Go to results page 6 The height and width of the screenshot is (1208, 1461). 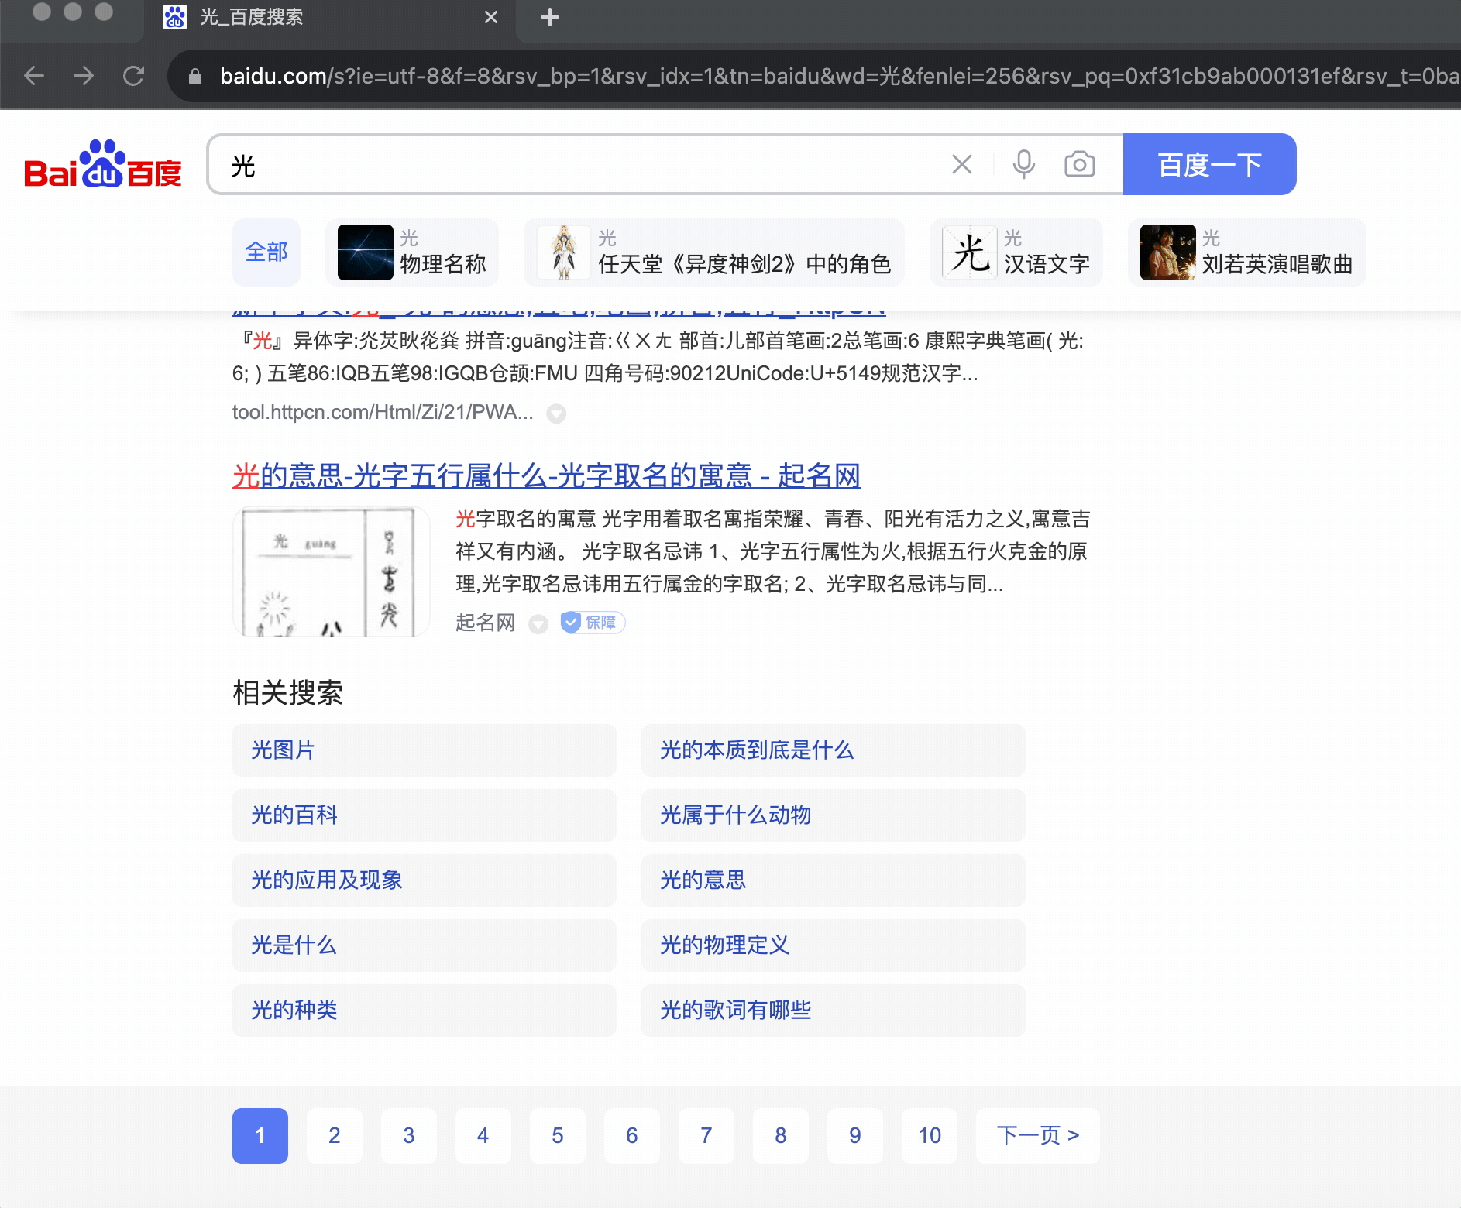[632, 1136]
